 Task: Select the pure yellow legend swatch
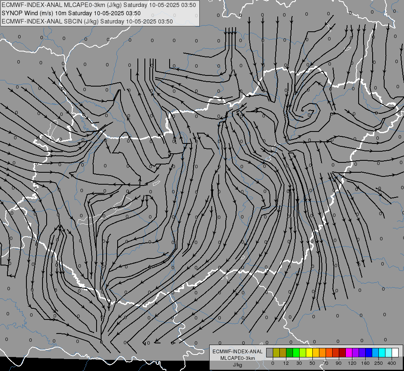coord(309,352)
